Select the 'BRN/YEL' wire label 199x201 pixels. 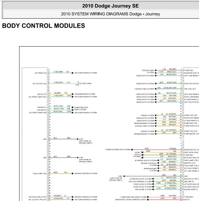click(x=173, y=122)
